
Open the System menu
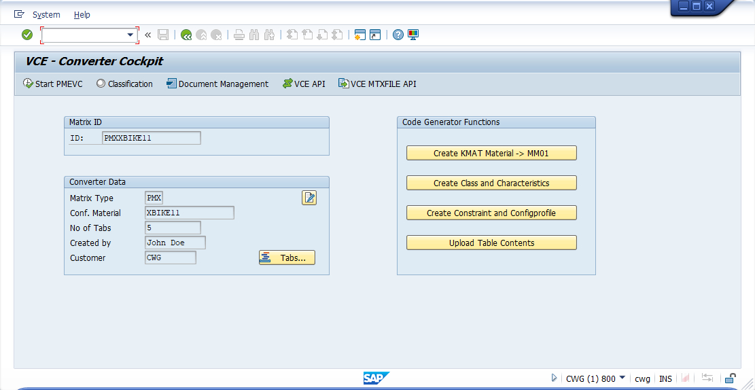tap(46, 14)
